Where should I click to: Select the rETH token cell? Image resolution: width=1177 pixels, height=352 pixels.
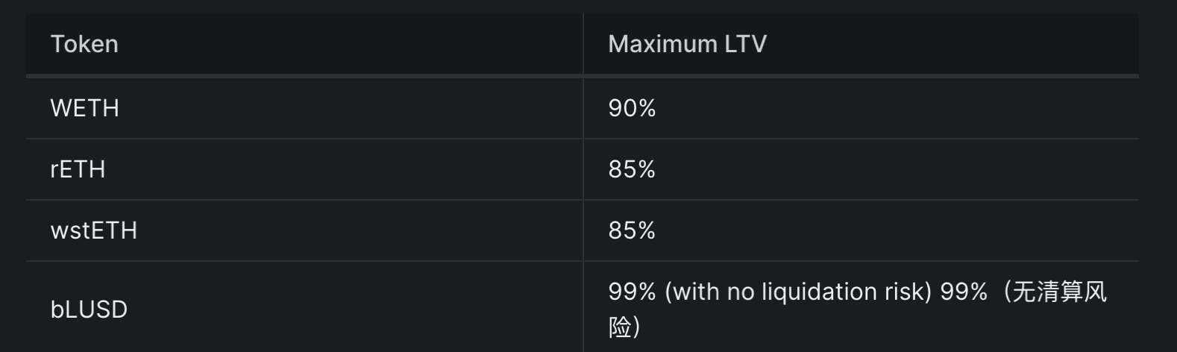click(x=78, y=169)
